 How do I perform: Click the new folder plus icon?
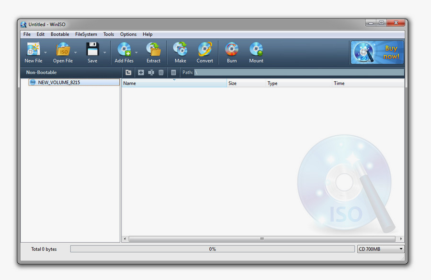pos(141,73)
